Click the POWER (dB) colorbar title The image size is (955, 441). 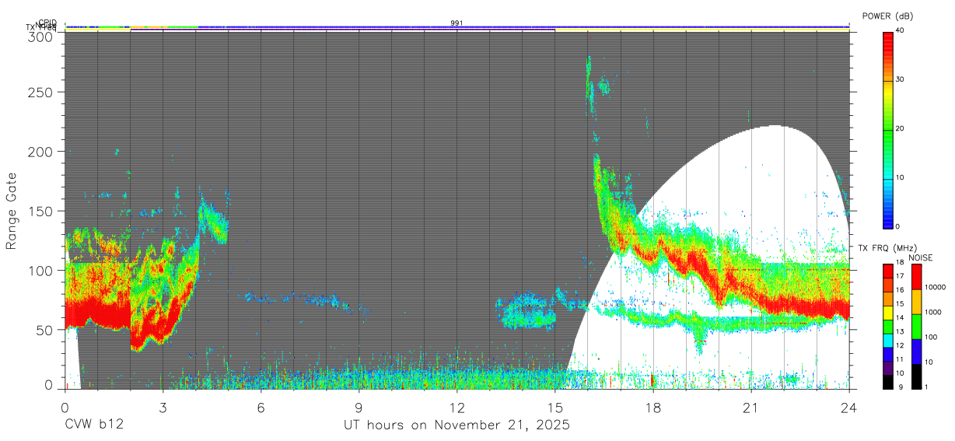pyautogui.click(x=887, y=16)
